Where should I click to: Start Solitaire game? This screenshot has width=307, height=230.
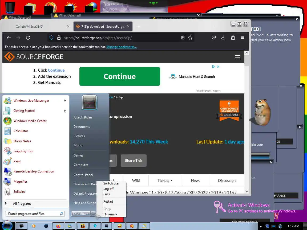tap(35, 192)
